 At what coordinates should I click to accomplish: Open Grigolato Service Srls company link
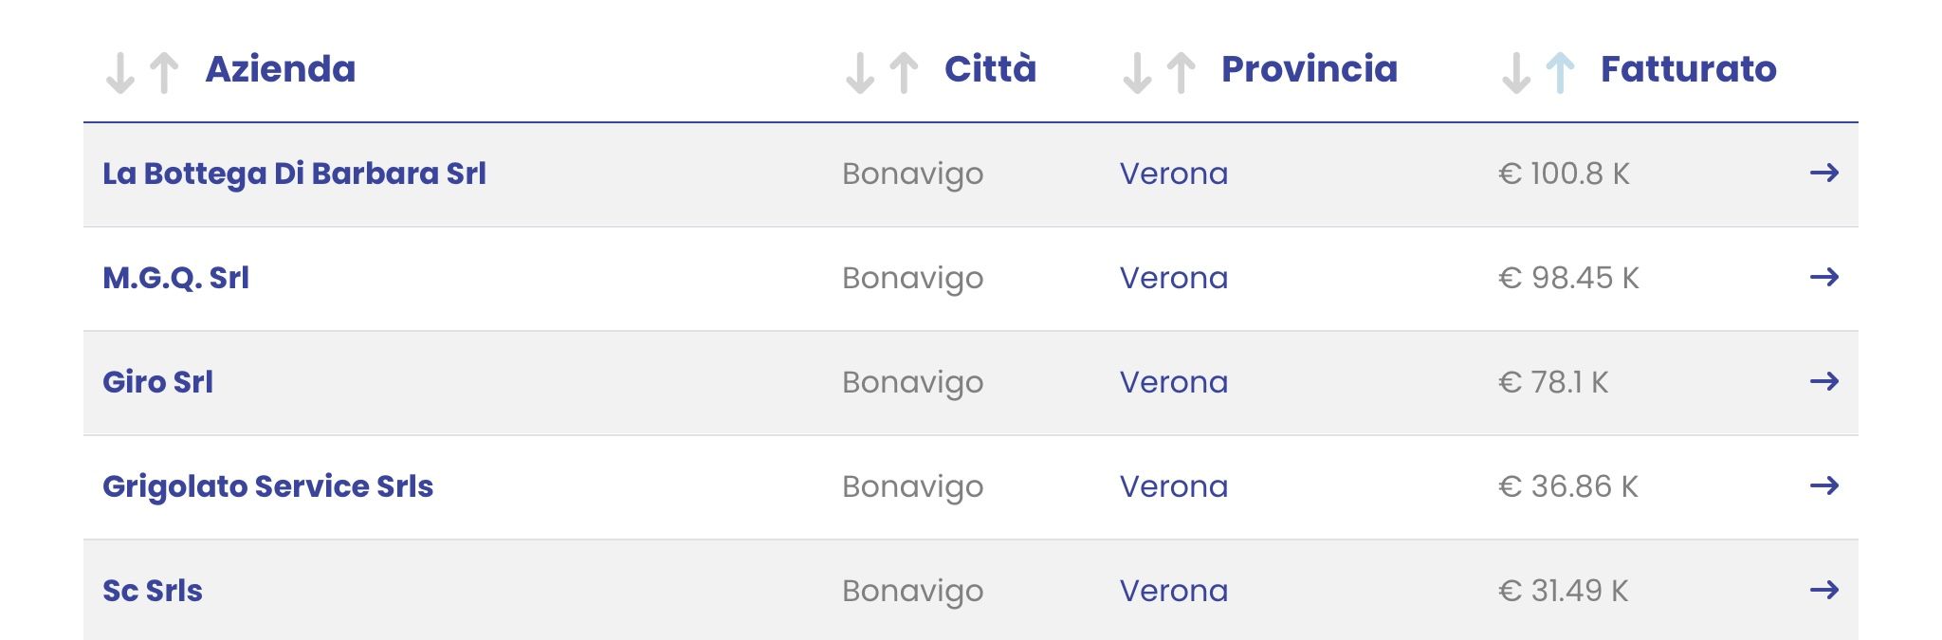pos(267,486)
